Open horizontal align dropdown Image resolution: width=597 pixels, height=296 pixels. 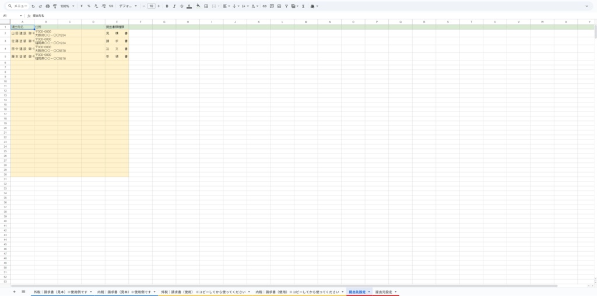[x=226, y=6]
